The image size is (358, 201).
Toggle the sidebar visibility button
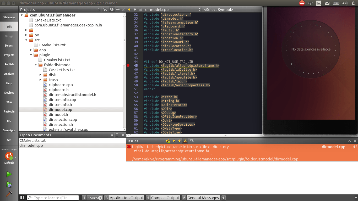click(22, 198)
